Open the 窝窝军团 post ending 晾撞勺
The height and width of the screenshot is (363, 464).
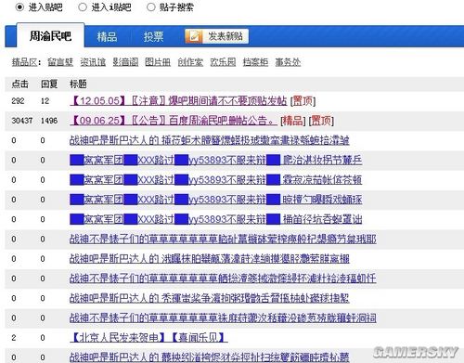(216, 200)
